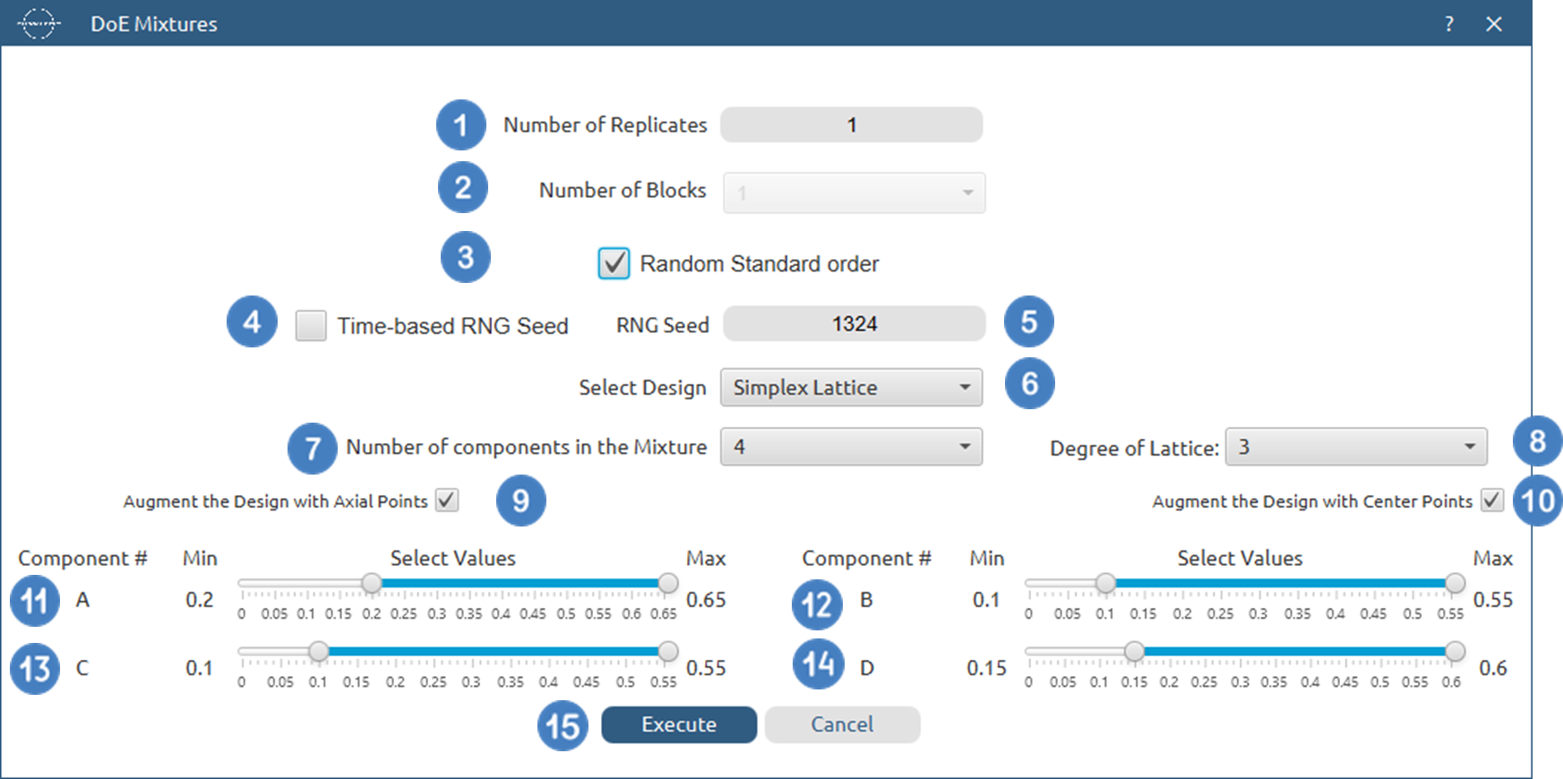Viewport: 1563px width, 779px height.
Task: Open the Select Design dropdown
Action: point(851,388)
